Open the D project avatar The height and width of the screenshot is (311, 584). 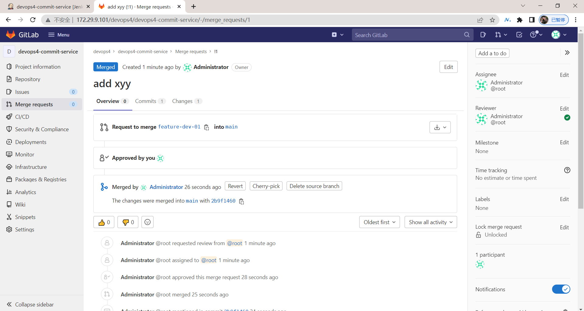[x=9, y=51]
